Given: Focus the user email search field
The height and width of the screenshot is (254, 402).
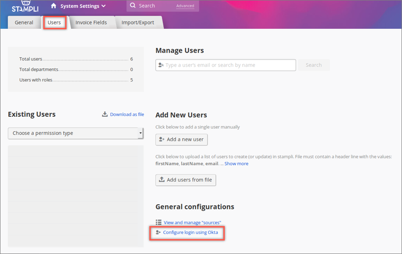Looking at the screenshot, I should pos(228,65).
